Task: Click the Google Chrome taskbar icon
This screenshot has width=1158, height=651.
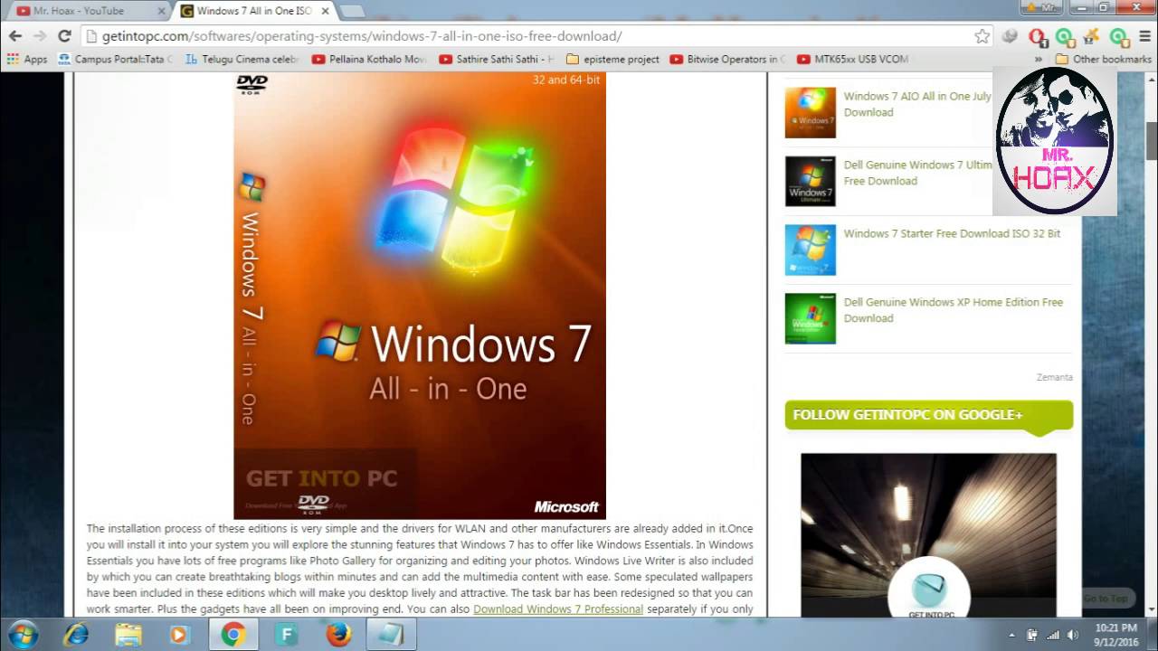Action: click(233, 635)
